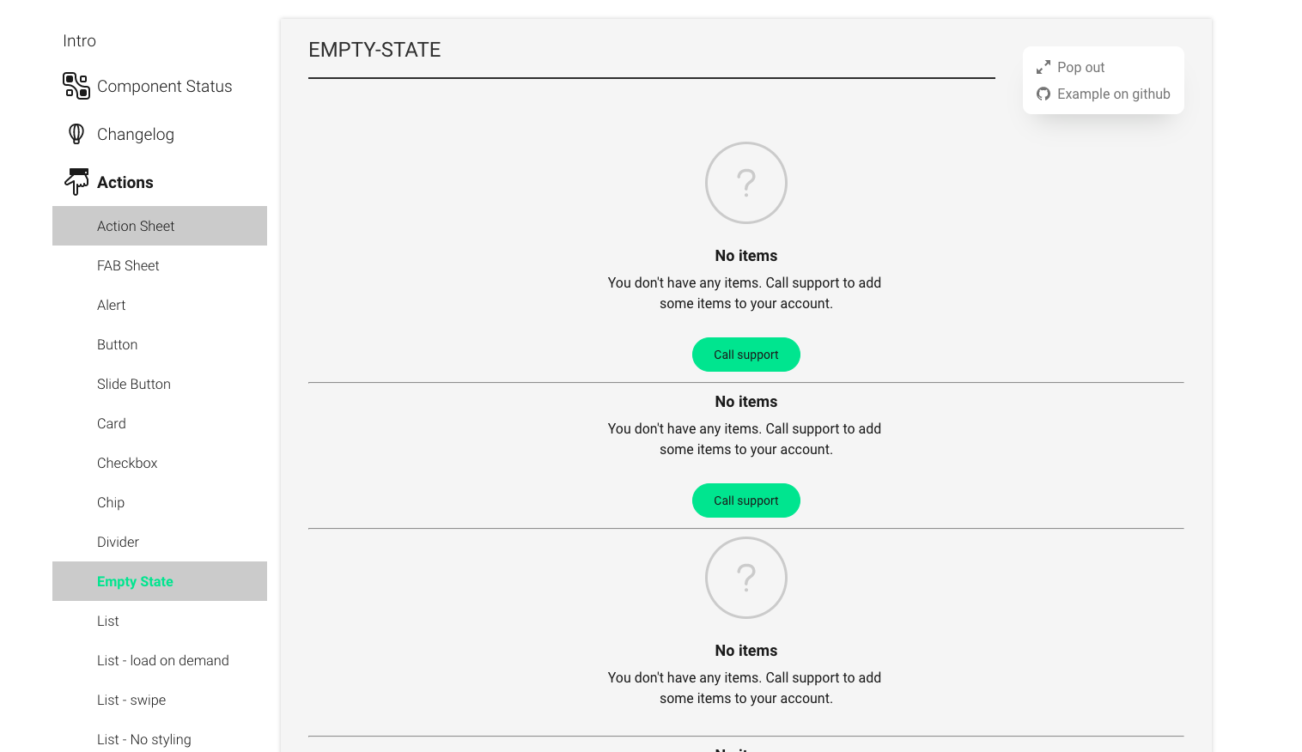Open the Example on github link

1114,94
